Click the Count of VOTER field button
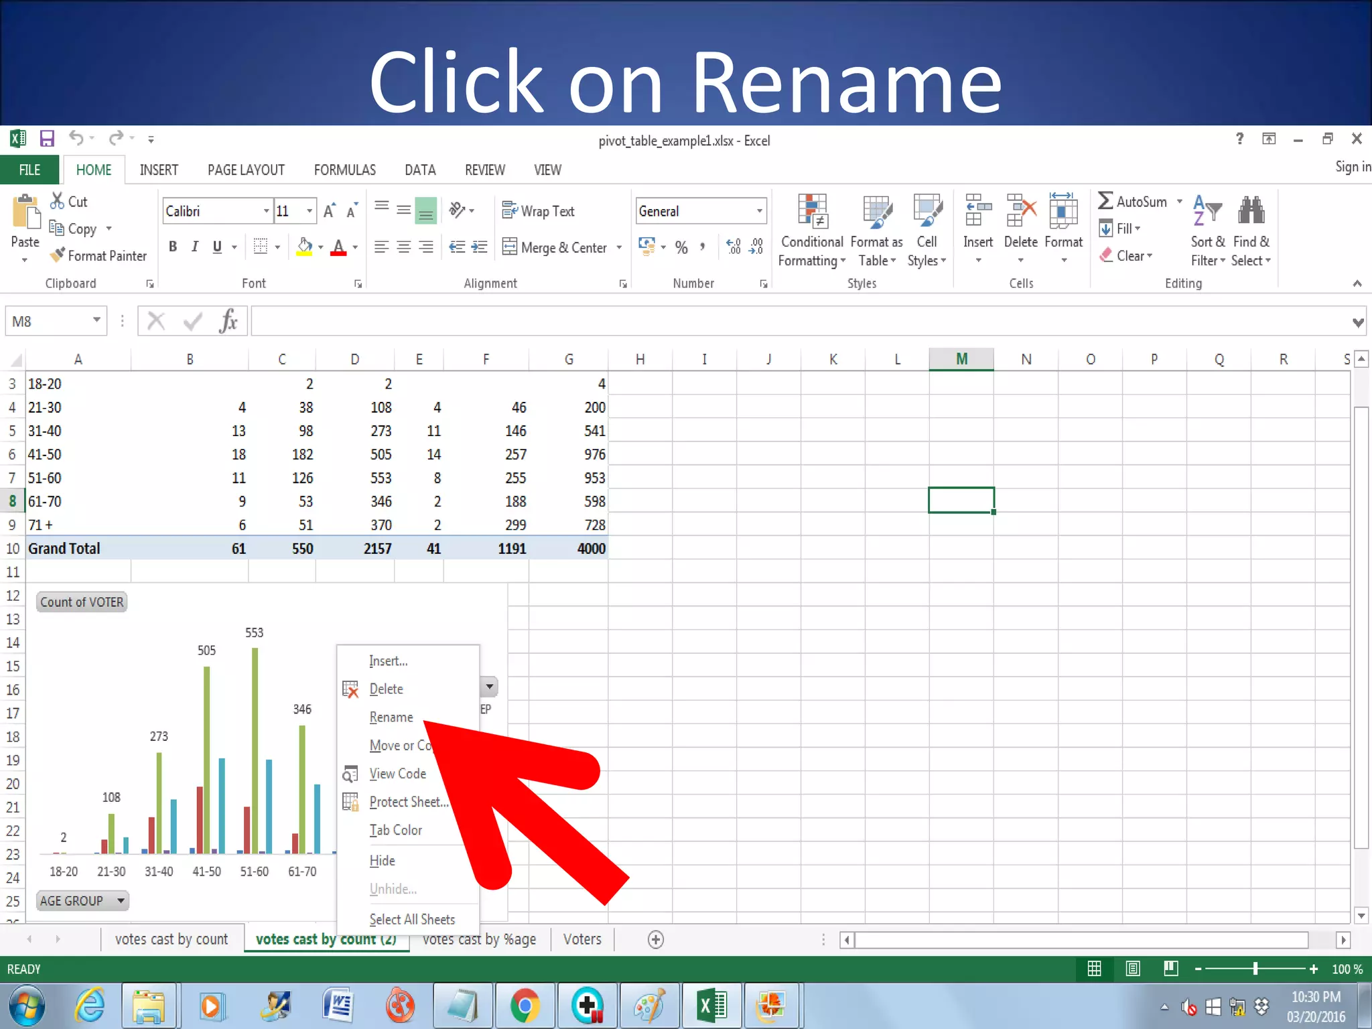This screenshot has width=1372, height=1029. coord(82,602)
